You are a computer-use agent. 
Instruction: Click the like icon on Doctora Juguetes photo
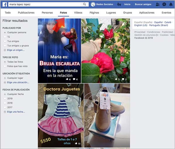[x=76, y=143]
